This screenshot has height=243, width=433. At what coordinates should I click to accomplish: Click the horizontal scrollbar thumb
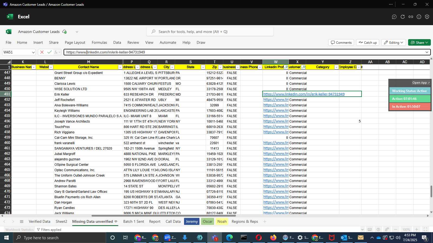point(163,216)
